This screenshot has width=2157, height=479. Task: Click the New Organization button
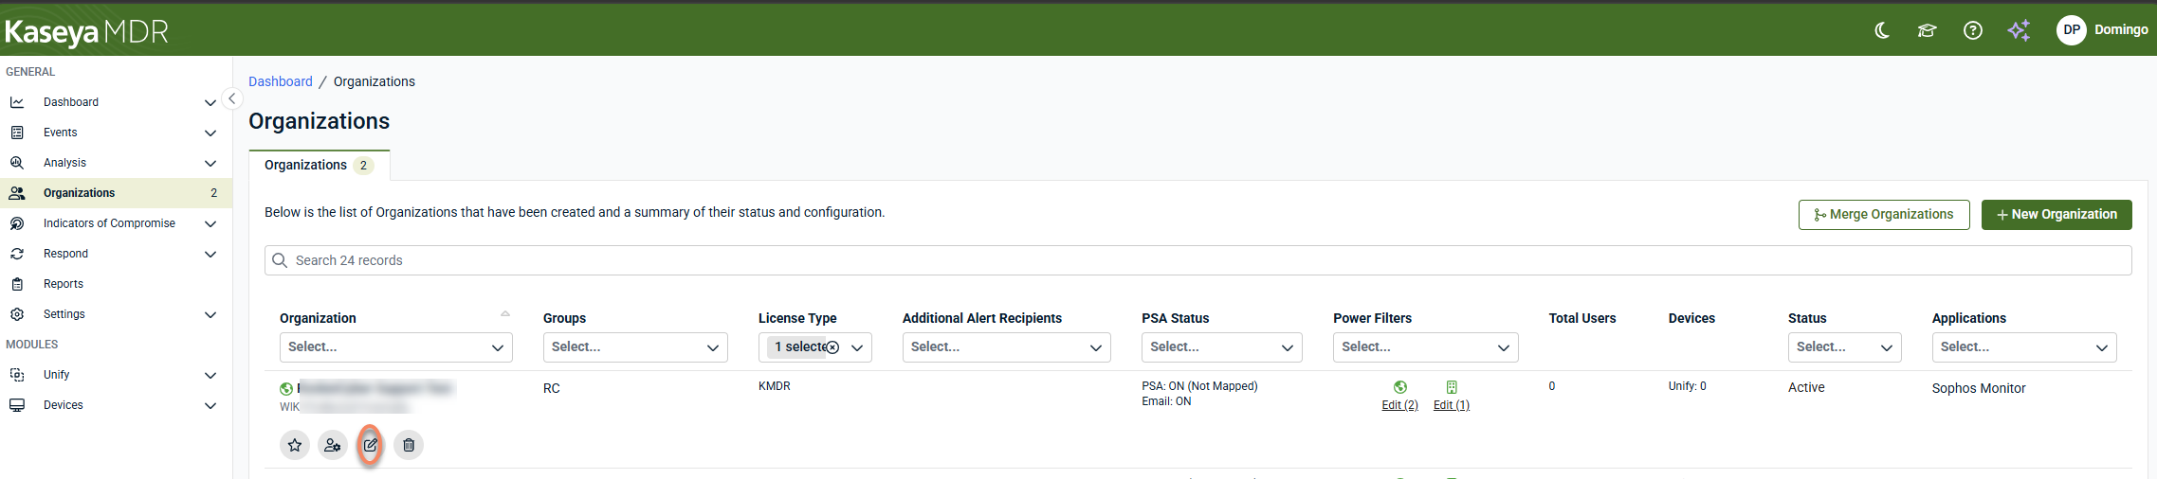point(2056,215)
